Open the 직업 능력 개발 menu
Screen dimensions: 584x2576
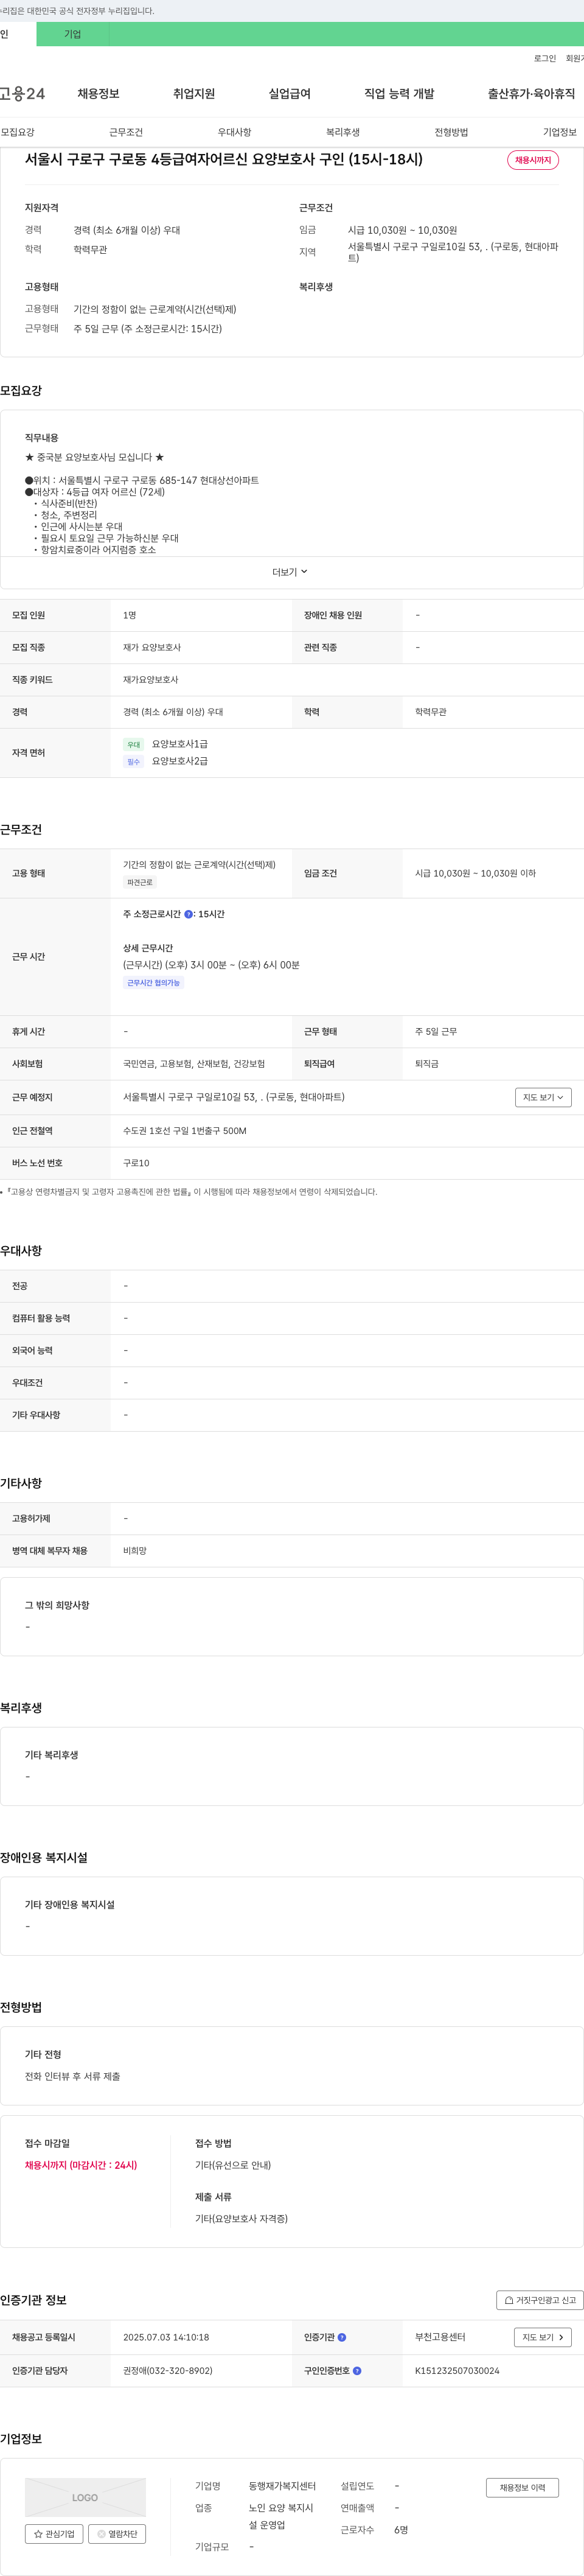pyautogui.click(x=399, y=94)
